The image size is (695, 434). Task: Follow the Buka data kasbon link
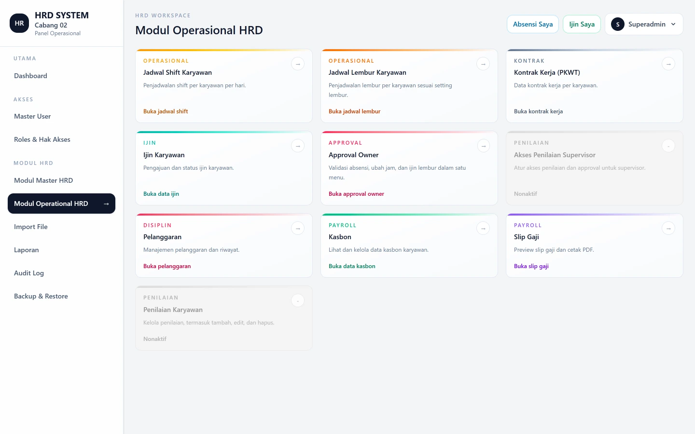(x=352, y=266)
